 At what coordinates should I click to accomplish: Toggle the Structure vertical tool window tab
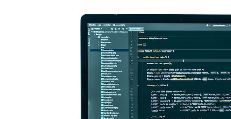pos(89,41)
